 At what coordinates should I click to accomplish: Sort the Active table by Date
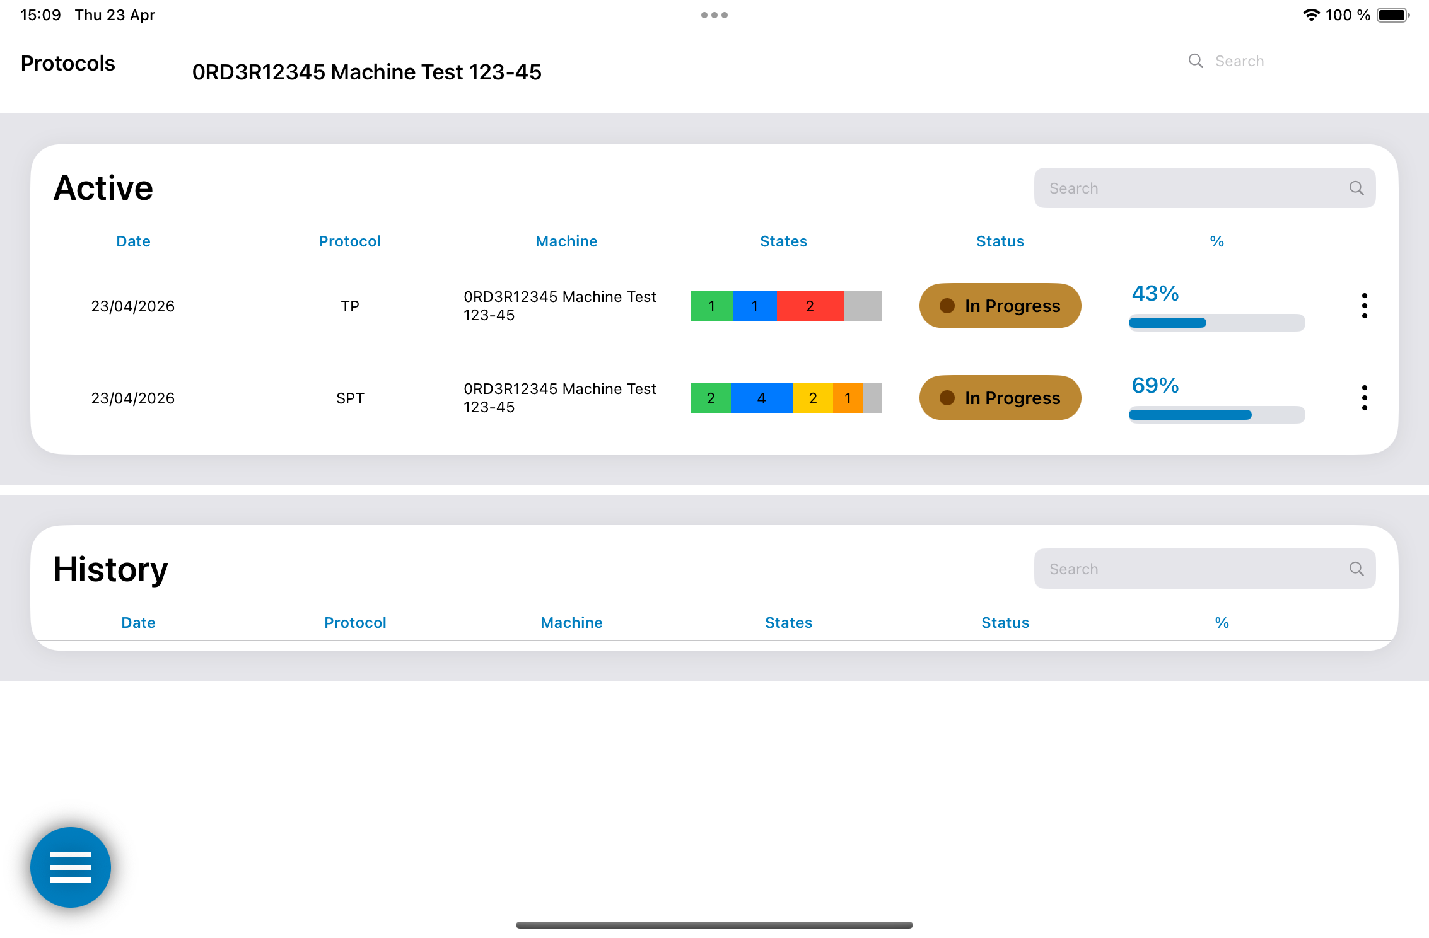(x=132, y=241)
